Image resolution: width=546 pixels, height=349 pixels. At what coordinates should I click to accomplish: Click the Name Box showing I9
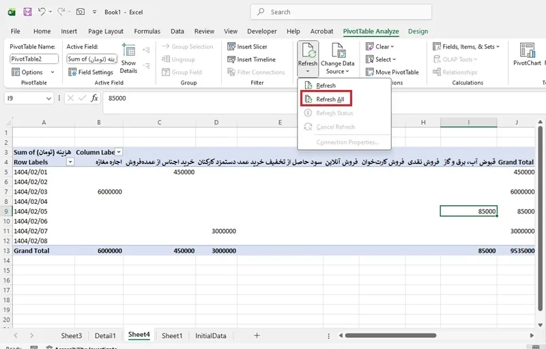tap(25, 98)
